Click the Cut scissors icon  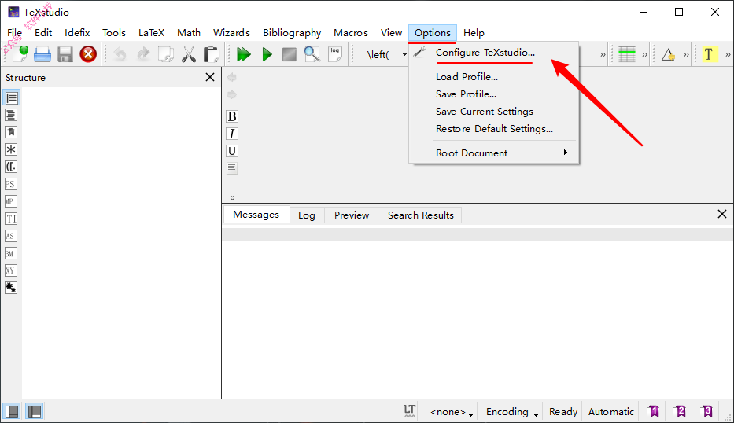pyautogui.click(x=189, y=54)
